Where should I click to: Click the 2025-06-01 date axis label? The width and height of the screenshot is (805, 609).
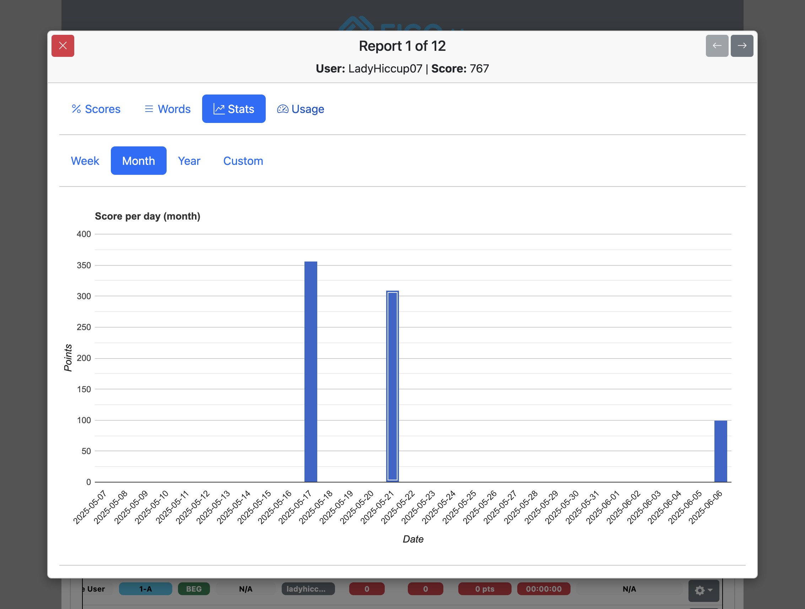602,507
